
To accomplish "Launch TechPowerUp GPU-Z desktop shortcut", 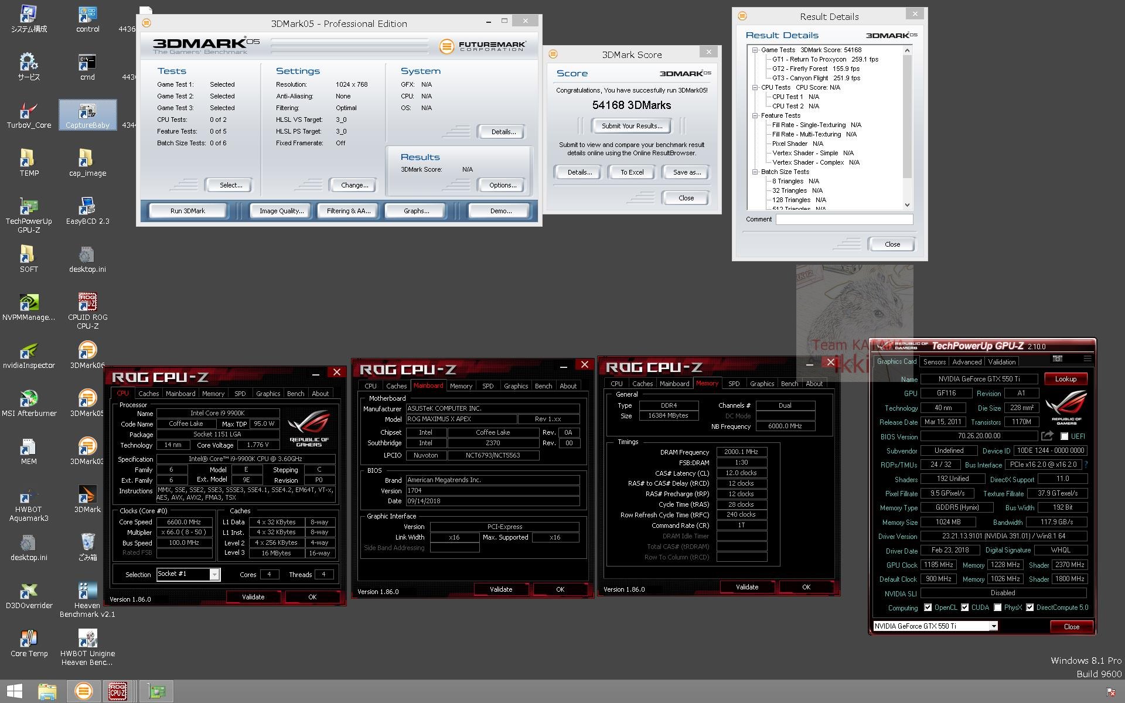I will 29,216.
